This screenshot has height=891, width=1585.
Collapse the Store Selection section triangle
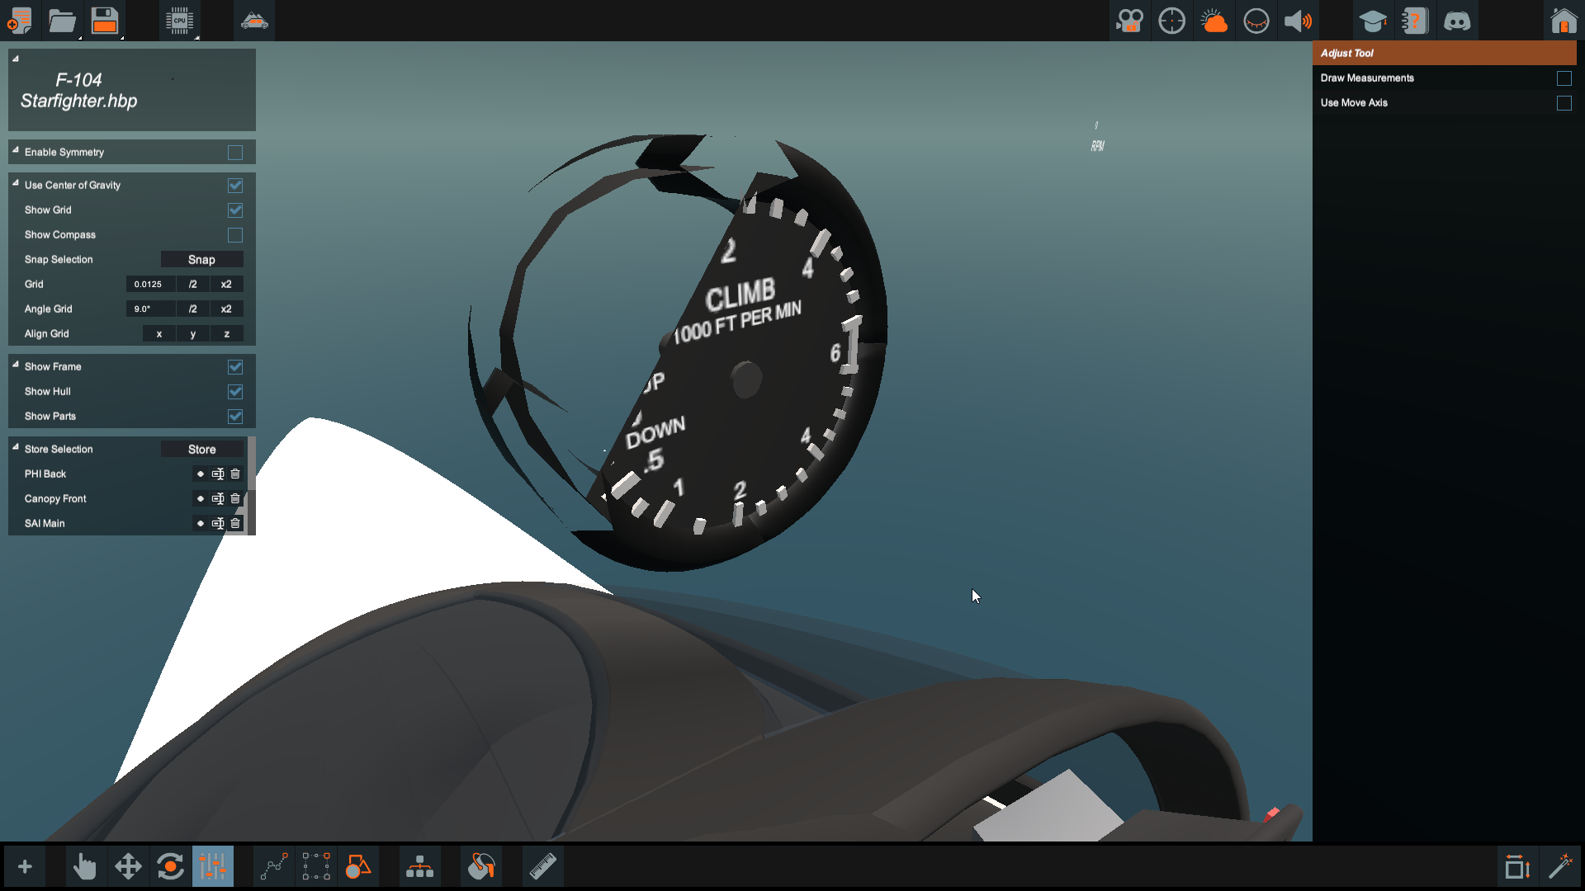click(16, 447)
